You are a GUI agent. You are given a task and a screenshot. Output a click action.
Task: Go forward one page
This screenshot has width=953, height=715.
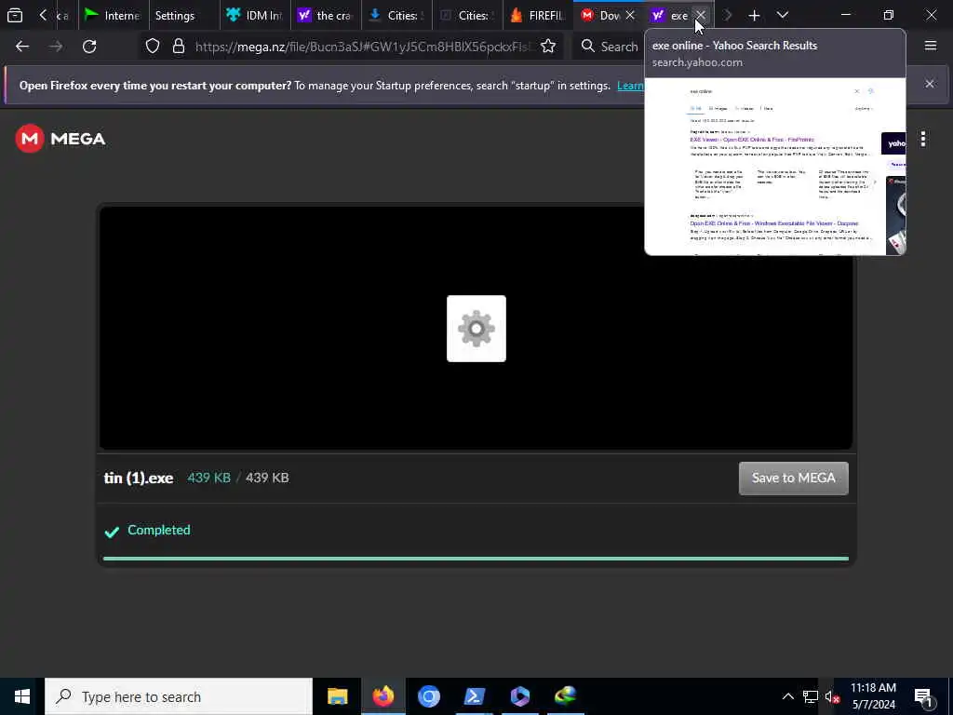click(x=56, y=47)
